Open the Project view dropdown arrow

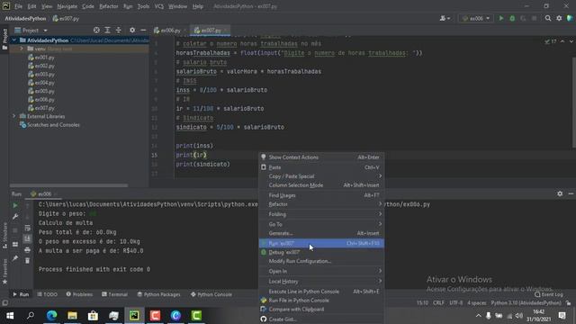click(45, 31)
